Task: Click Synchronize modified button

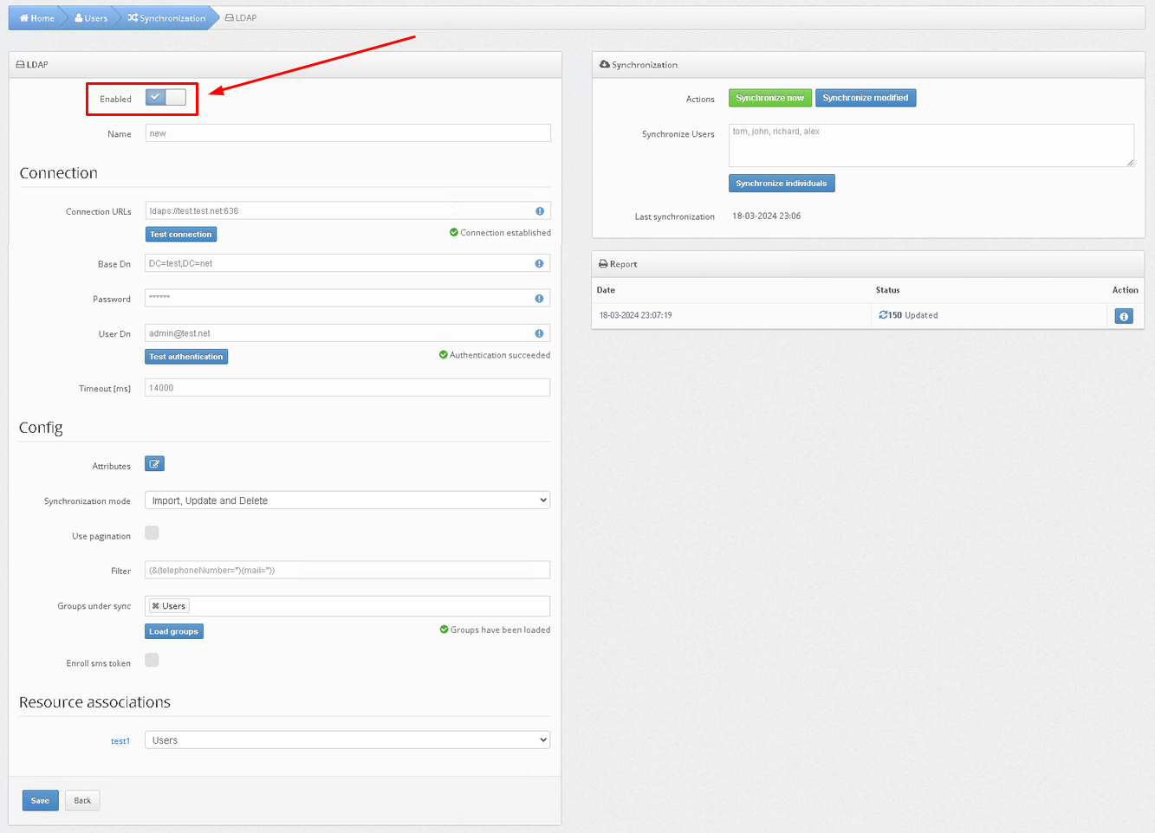Action: (x=866, y=98)
